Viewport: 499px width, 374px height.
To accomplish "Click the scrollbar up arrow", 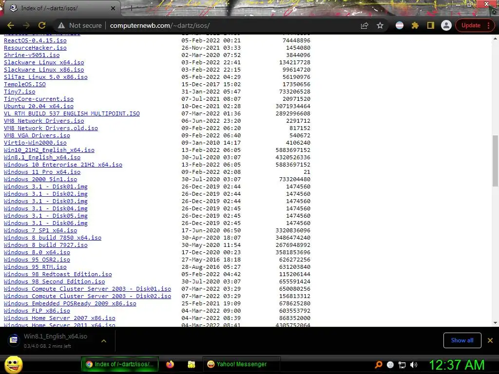I will point(495,38).
